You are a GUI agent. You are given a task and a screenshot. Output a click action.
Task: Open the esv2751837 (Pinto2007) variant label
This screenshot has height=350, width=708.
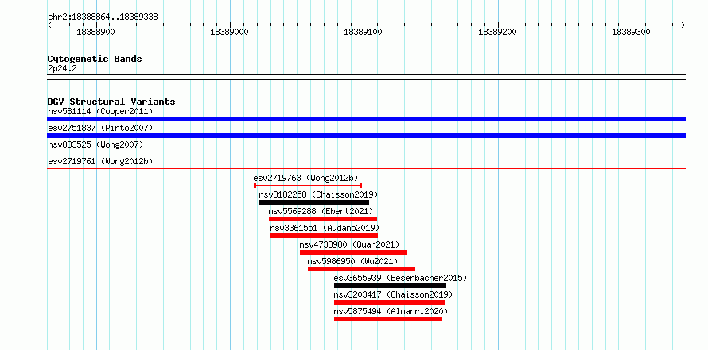point(100,128)
